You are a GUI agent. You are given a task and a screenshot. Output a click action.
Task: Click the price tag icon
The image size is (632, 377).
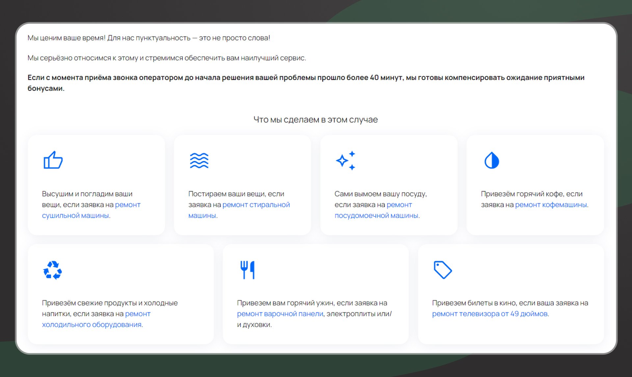tap(443, 270)
